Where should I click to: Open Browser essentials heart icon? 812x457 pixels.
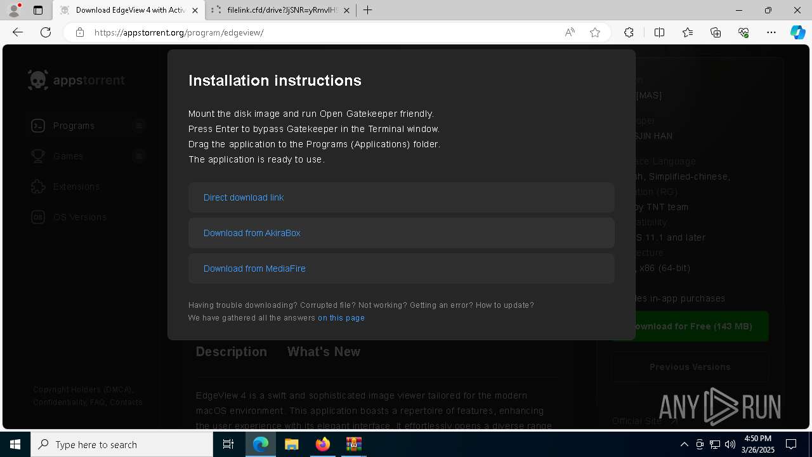click(x=743, y=32)
